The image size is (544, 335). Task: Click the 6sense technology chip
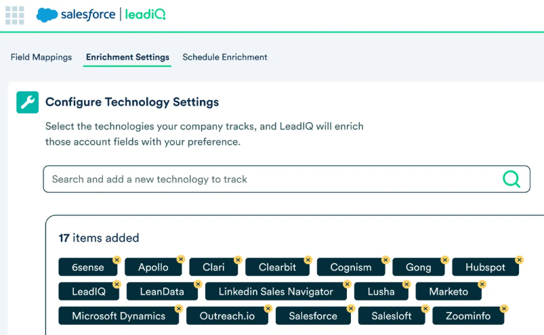[88, 267]
